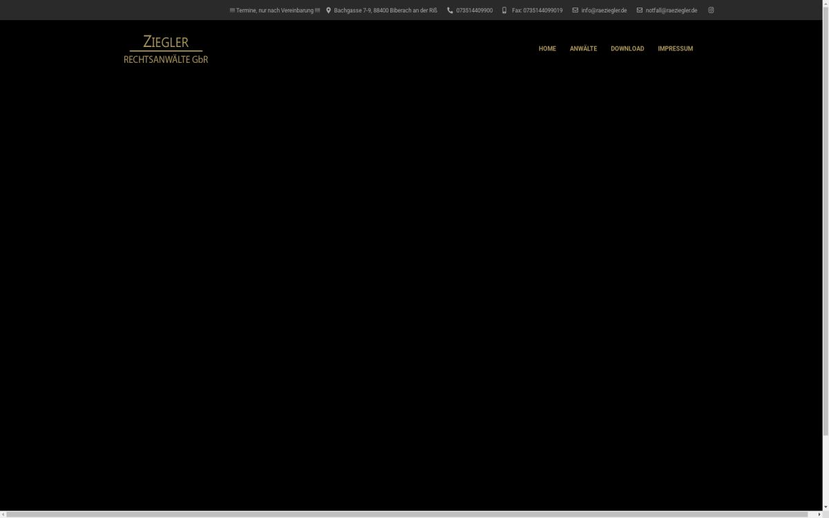Click the Ziegler Rechtsanwälte GbR logo
Image resolution: width=829 pixels, height=518 pixels.
click(x=166, y=49)
